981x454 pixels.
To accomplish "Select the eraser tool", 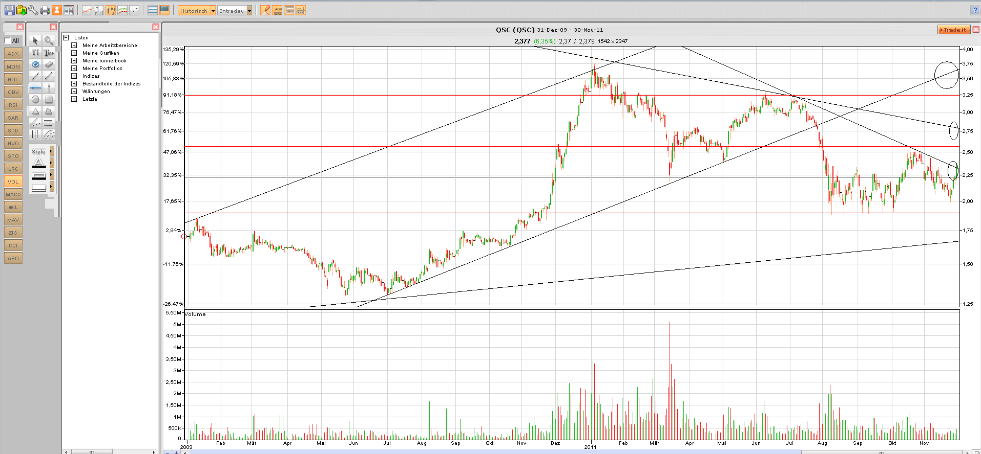I will (x=49, y=64).
